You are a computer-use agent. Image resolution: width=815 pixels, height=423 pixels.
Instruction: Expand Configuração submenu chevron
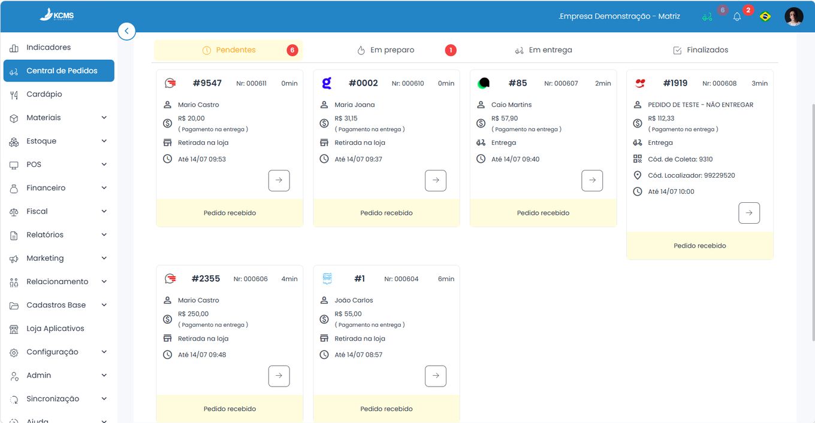(x=104, y=352)
